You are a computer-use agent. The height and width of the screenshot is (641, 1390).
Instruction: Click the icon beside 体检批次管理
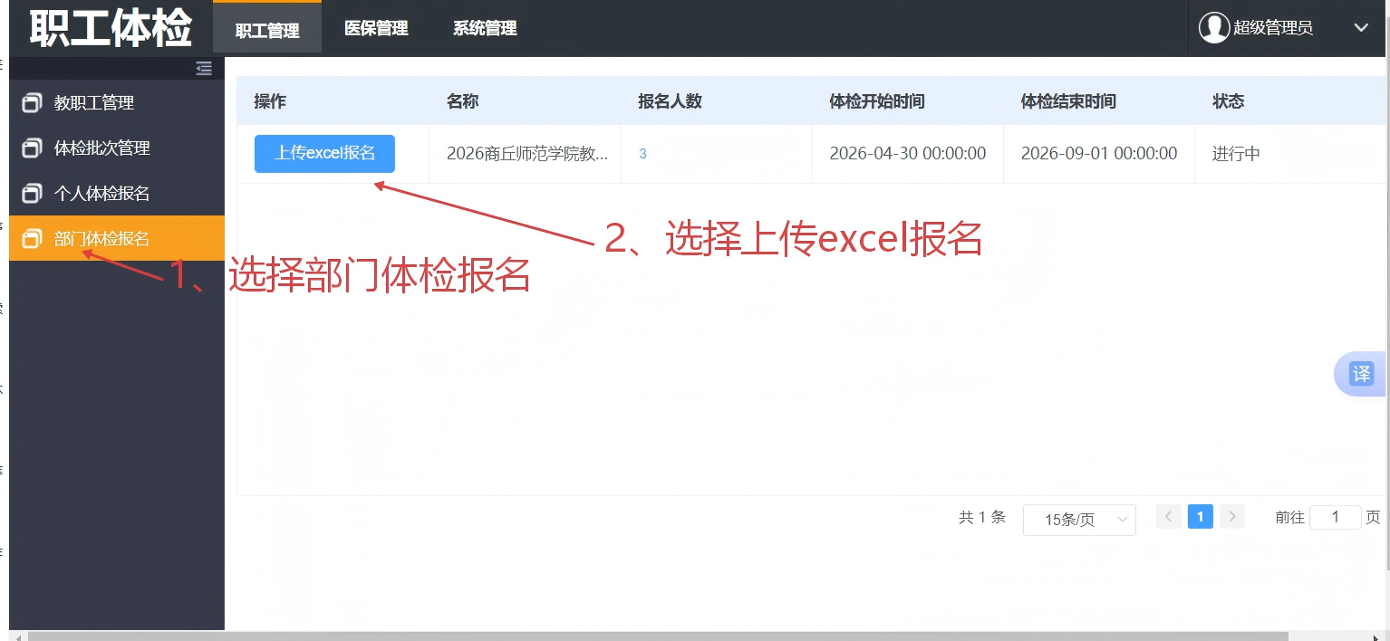pyautogui.click(x=32, y=148)
